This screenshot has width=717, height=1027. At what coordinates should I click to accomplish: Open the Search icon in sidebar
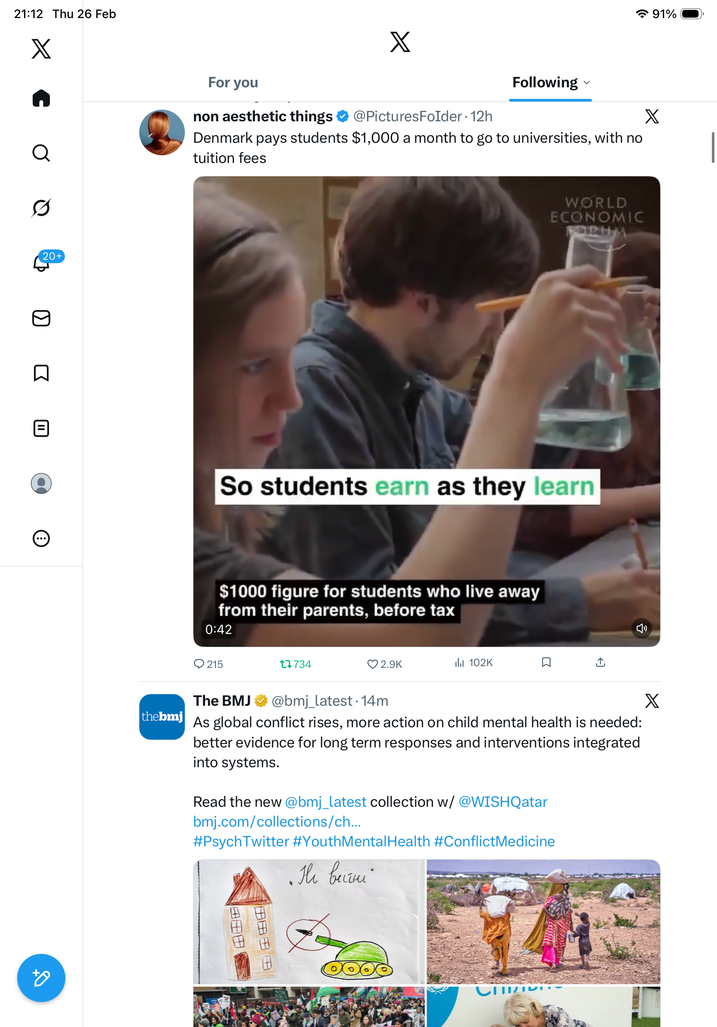click(41, 154)
